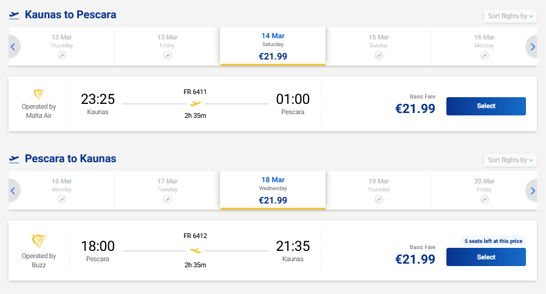The width and height of the screenshot is (546, 294).
Task: Click the plane icon beside Kaunas to Pescara
Action: 14,15
